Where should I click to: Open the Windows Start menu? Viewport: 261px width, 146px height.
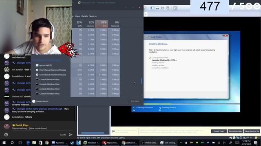tap(4, 142)
